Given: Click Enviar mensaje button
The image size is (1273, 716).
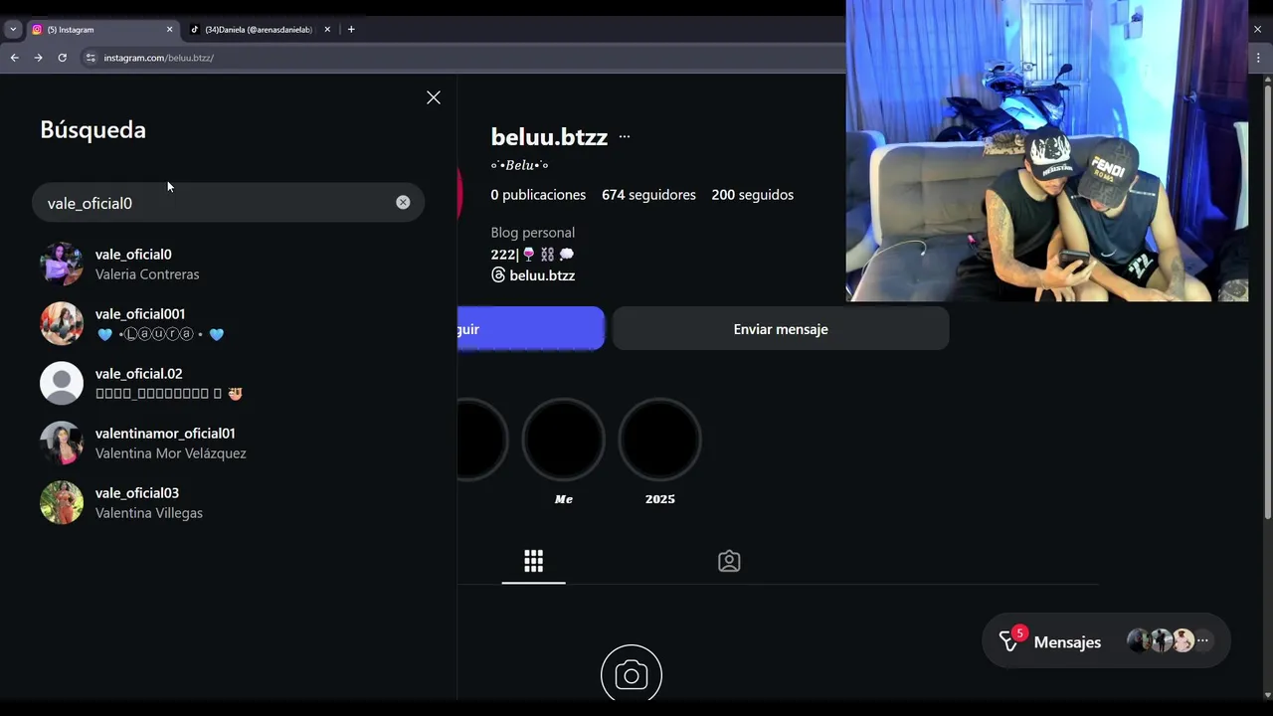Looking at the screenshot, I should point(781,329).
